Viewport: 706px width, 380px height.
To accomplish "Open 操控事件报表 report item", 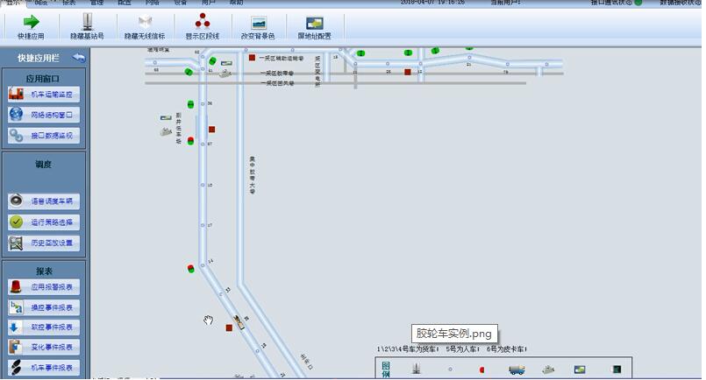I will point(44,307).
